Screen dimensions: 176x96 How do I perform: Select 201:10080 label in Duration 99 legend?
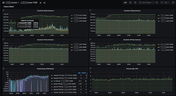point(80,44)
